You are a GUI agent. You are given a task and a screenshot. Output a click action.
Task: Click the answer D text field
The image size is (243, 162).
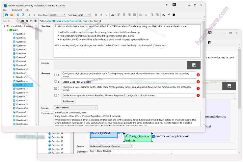(x=129, y=95)
